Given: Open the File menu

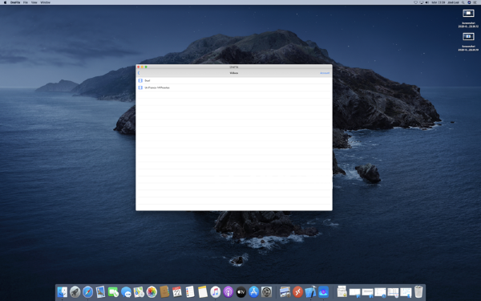Looking at the screenshot, I should (x=26, y=2).
